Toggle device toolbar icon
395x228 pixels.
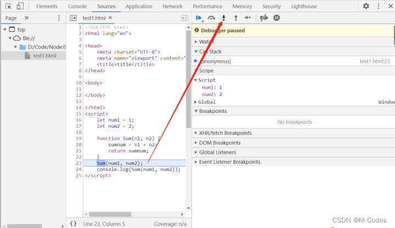point(20,6)
